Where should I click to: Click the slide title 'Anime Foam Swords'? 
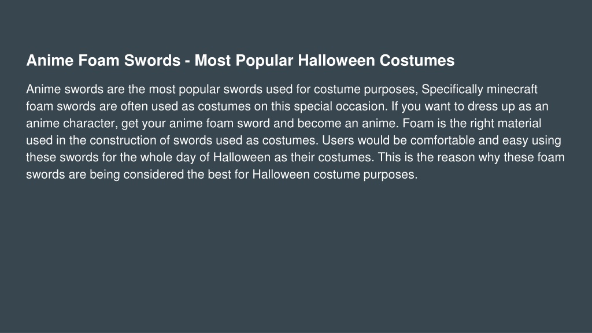coord(103,61)
